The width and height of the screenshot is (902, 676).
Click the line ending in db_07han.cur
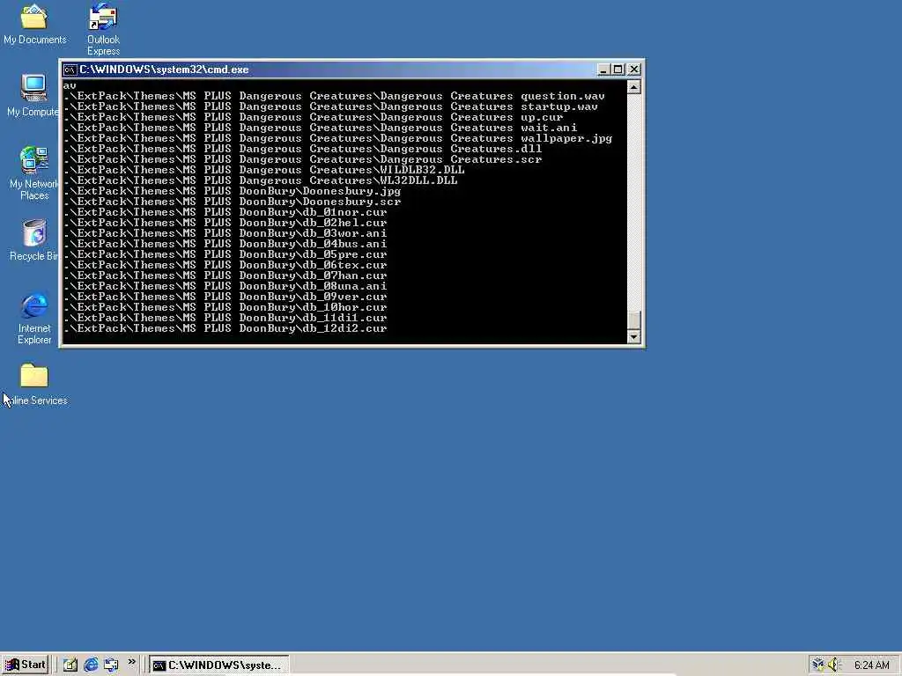(225, 276)
